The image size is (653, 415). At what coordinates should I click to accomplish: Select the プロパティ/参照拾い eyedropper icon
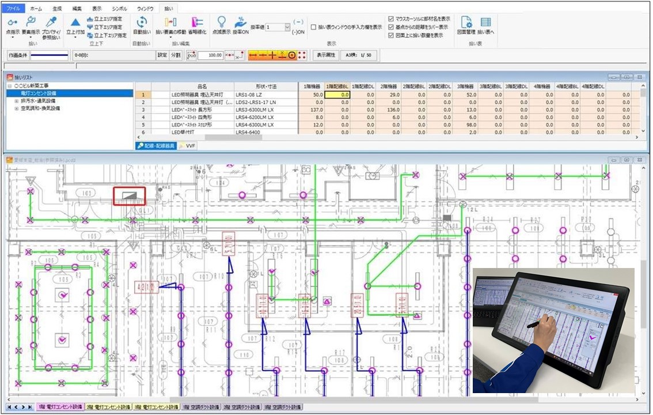52,22
